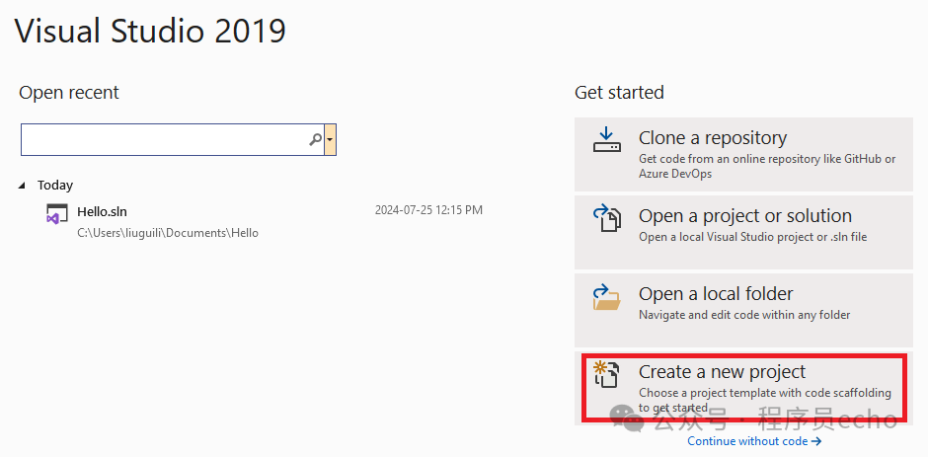
Task: Select the Open a project or solution title
Action: [744, 216]
